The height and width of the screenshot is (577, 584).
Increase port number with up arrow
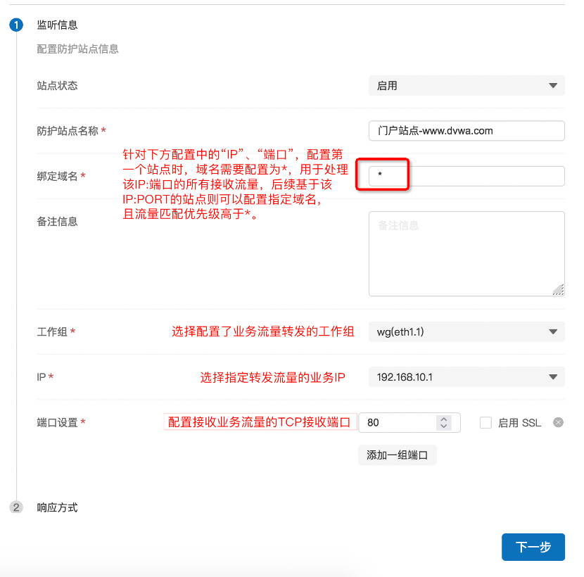click(x=443, y=419)
